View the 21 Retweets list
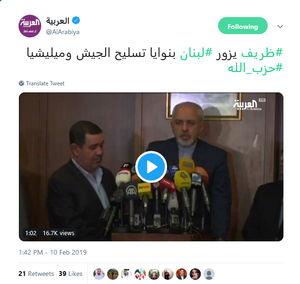Viewport: 300px width, 284px height. 36,274
